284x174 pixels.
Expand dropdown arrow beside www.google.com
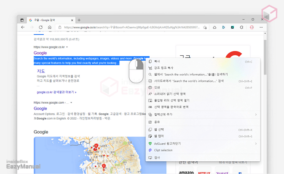(x=71, y=103)
